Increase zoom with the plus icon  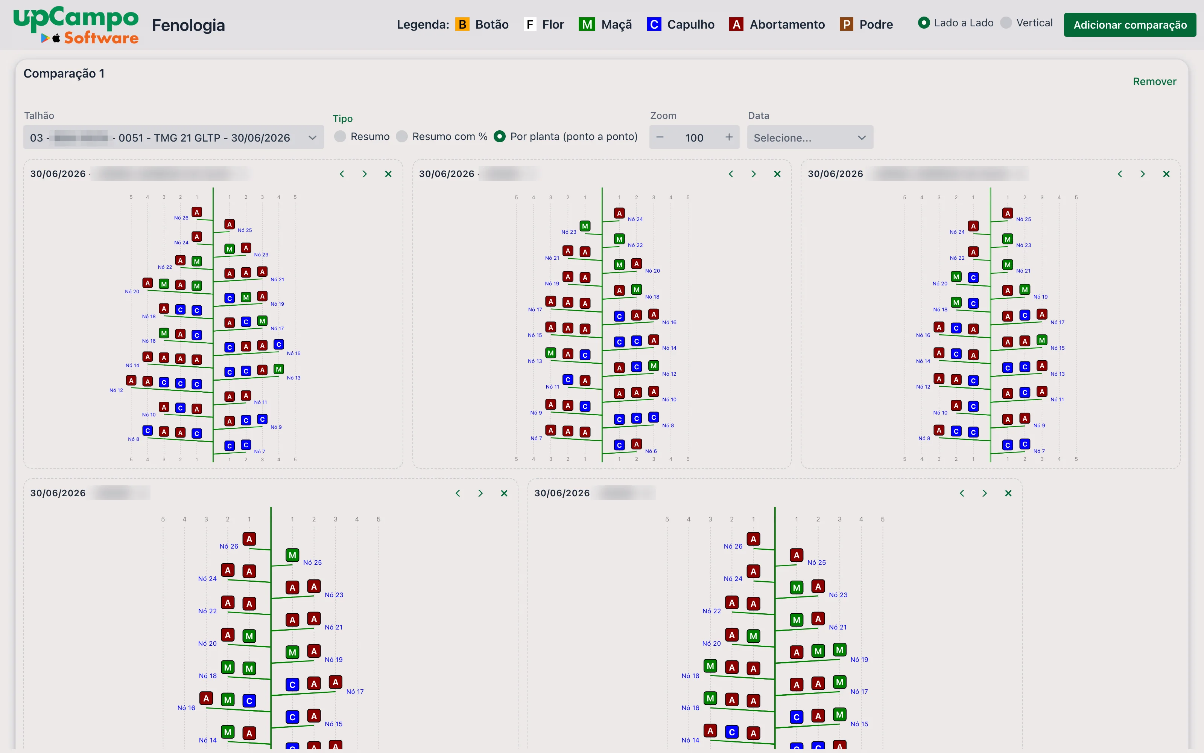tap(729, 137)
